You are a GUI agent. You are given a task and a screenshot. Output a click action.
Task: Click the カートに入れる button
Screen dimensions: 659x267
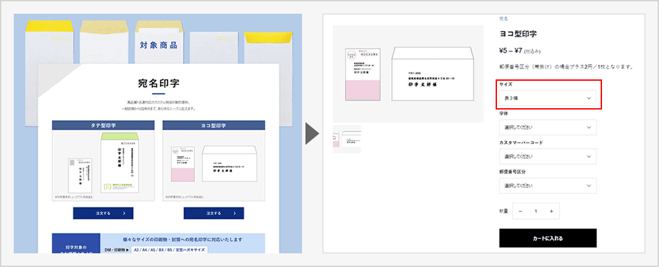548,238
